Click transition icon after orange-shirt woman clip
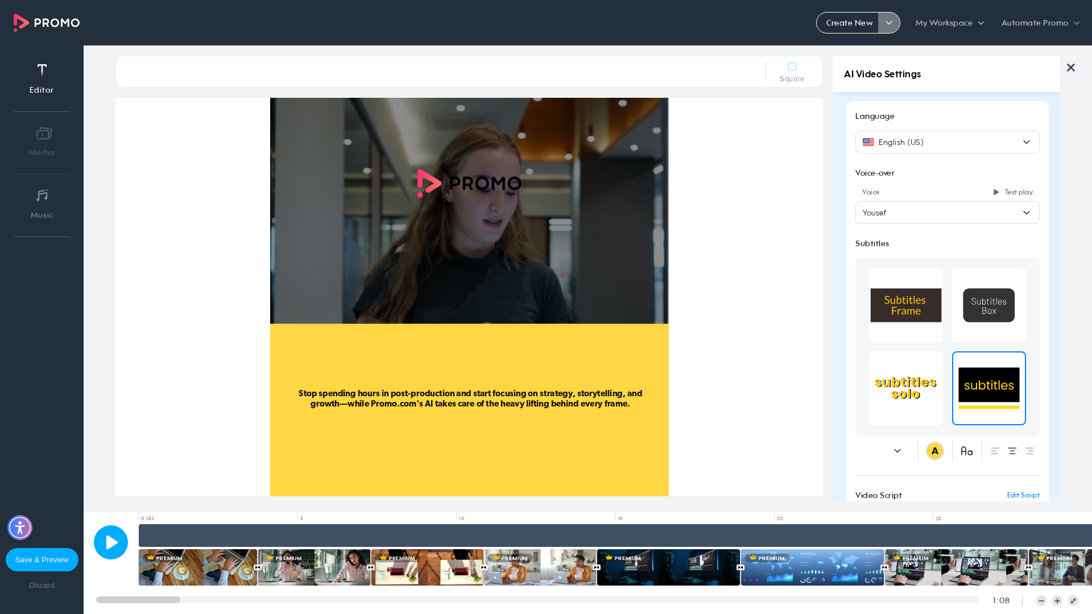The height and width of the screenshot is (614, 1092). point(597,567)
